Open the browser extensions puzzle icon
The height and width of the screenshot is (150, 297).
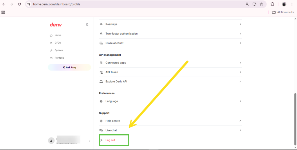pos(272,4)
